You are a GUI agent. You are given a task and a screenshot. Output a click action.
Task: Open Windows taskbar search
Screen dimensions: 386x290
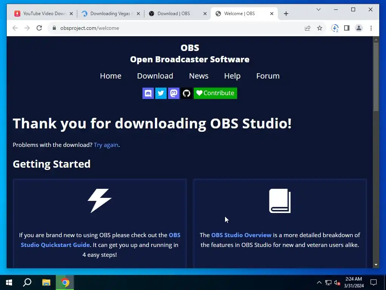(x=27, y=282)
